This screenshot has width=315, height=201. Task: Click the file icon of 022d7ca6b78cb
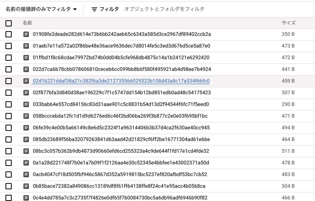[26, 69]
